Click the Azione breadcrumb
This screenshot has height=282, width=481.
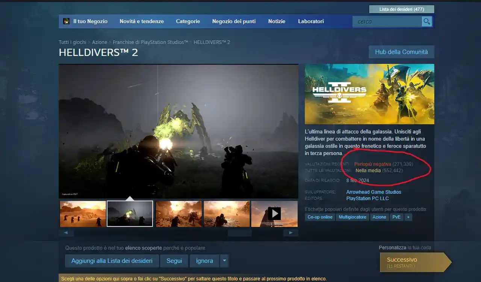(x=100, y=42)
